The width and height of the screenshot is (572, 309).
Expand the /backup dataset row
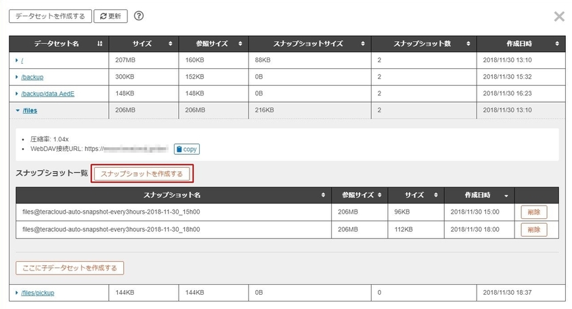pos(18,77)
